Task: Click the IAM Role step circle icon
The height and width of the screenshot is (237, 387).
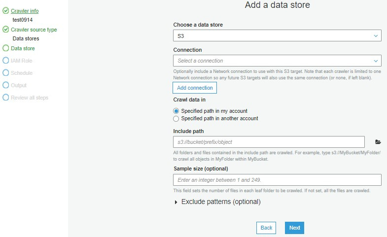Action: coord(6,61)
